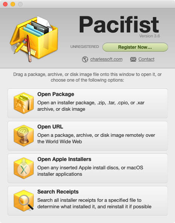This screenshot has width=175, height=223.
Task: Click the installer receipts description text
Action: pyautogui.click(x=94, y=203)
